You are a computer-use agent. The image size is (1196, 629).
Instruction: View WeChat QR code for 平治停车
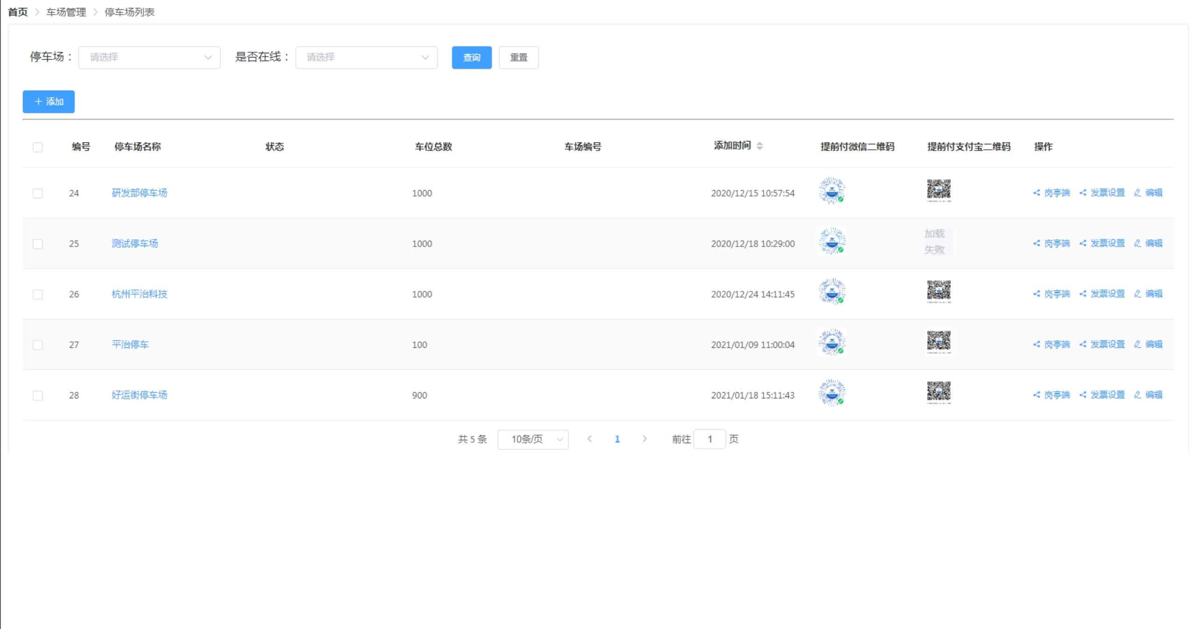pyautogui.click(x=832, y=342)
